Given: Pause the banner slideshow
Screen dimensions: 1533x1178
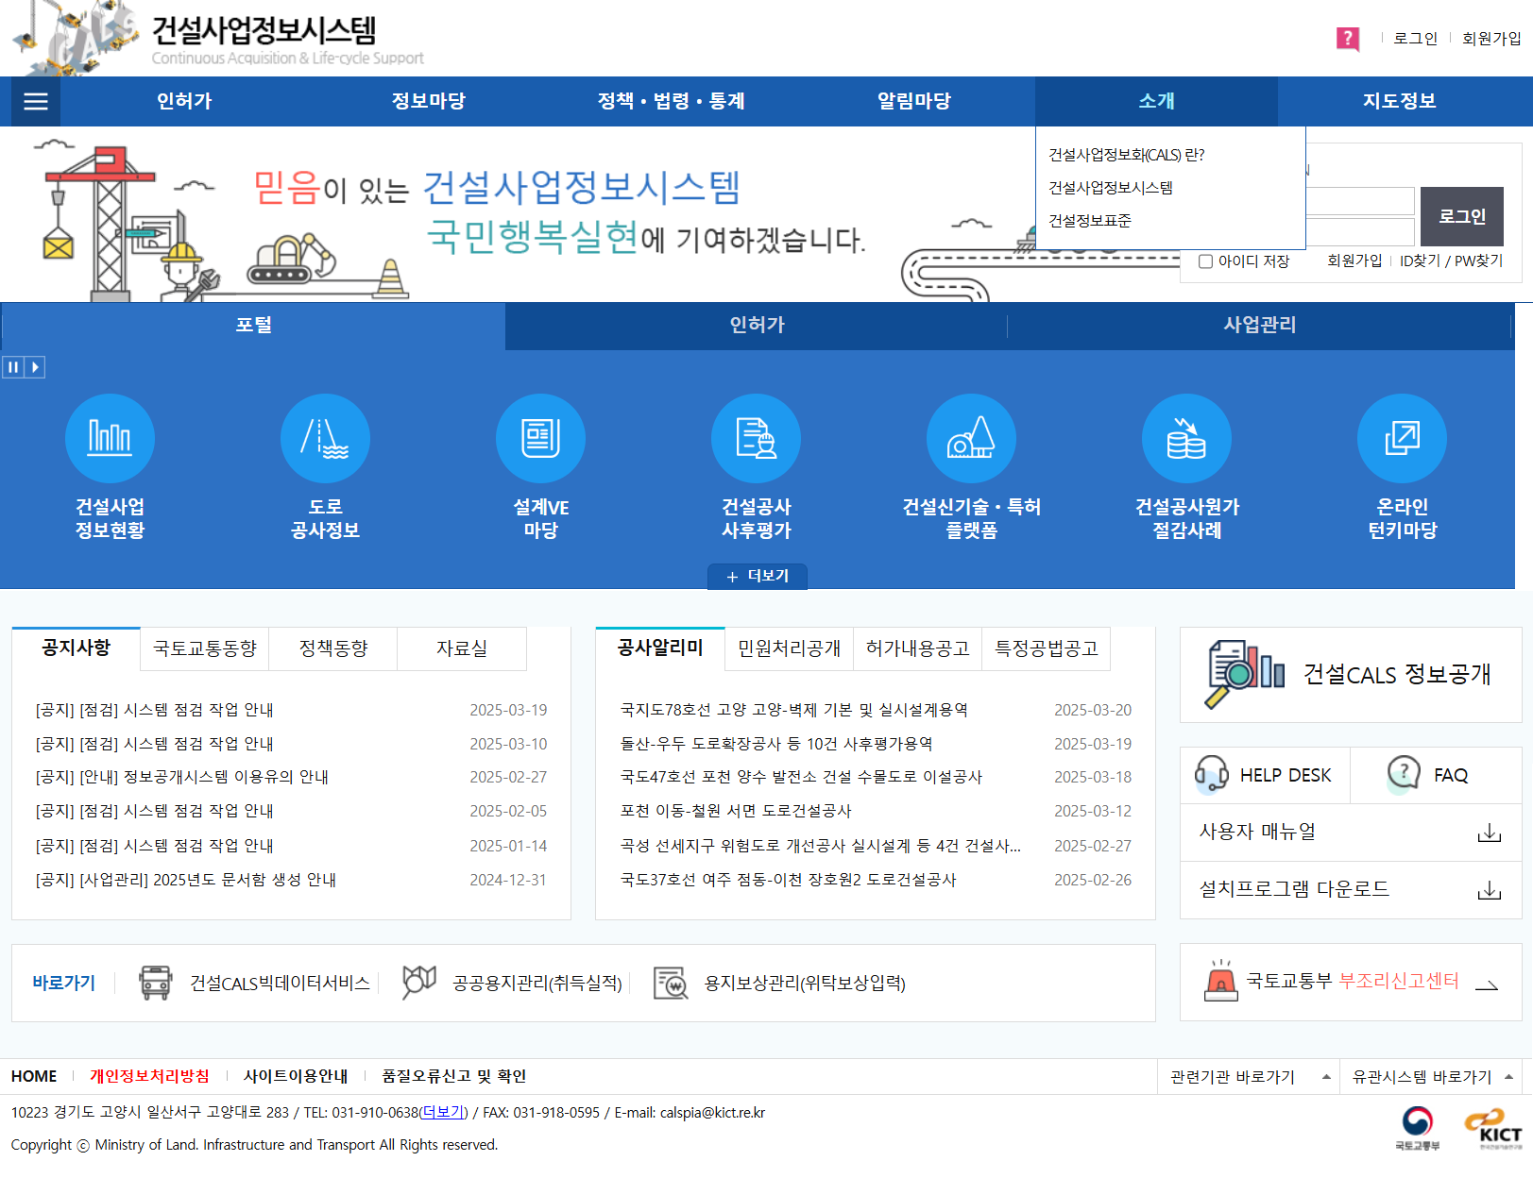Looking at the screenshot, I should click(13, 367).
